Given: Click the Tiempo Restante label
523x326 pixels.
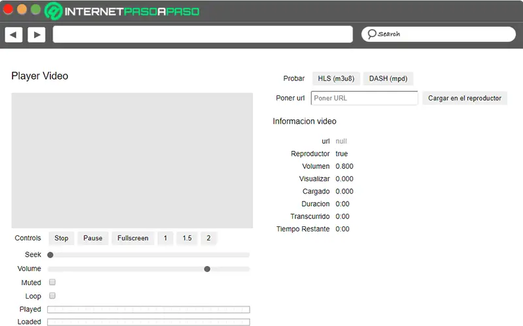Looking at the screenshot, I should point(303,230).
